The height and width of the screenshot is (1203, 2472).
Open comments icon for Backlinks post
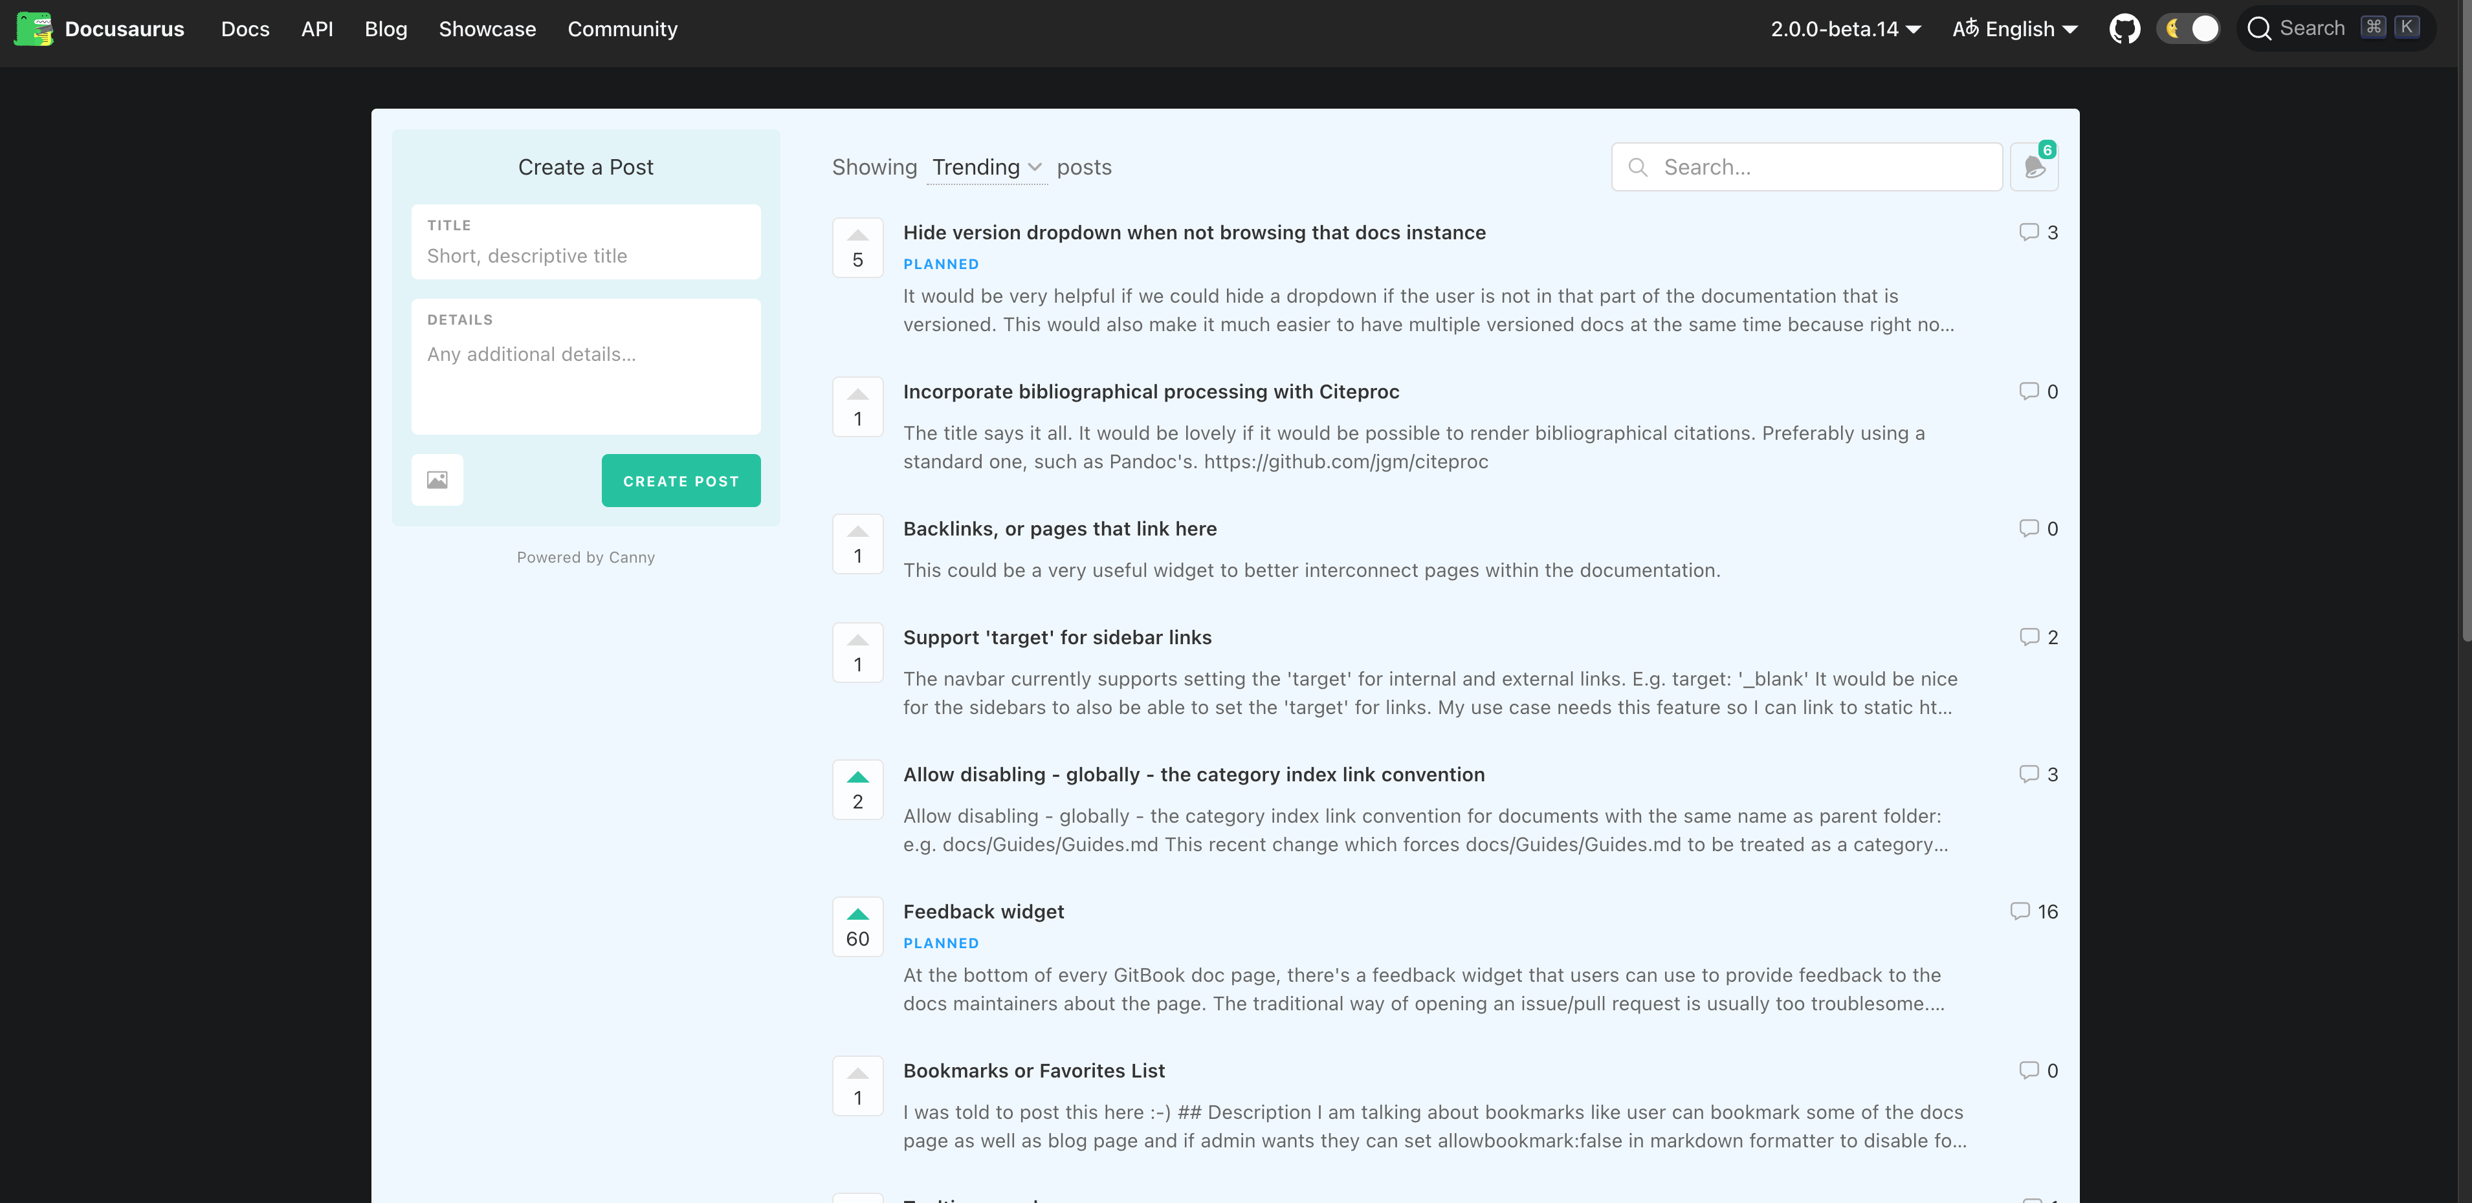click(x=2029, y=528)
